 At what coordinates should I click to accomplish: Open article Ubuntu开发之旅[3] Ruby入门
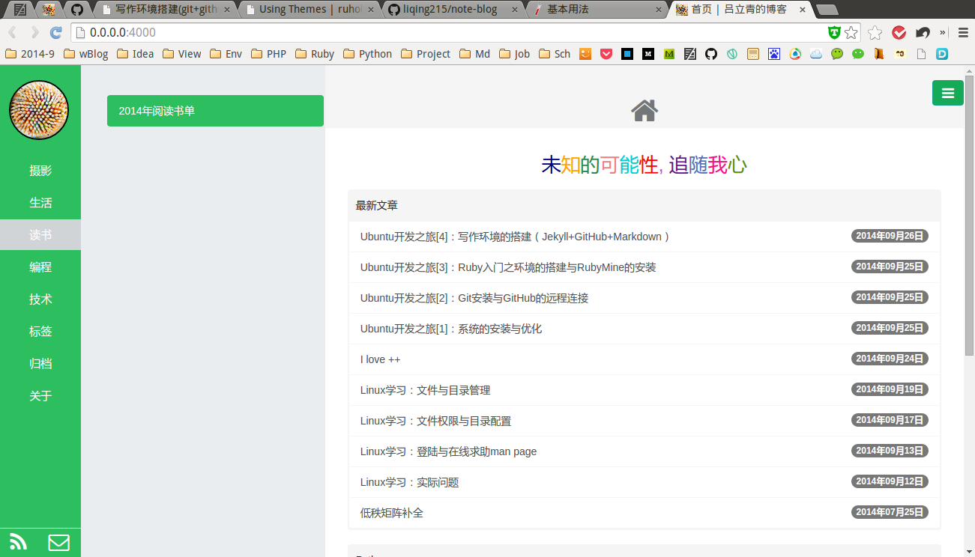[644, 267]
